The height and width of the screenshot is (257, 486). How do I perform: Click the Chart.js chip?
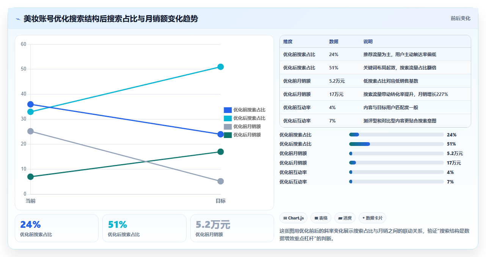pos(293,218)
